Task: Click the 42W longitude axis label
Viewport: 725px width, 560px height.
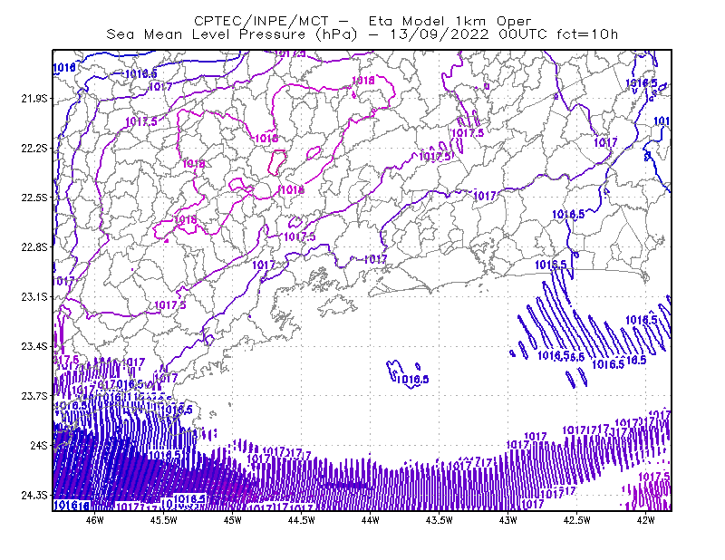Action: point(646,520)
